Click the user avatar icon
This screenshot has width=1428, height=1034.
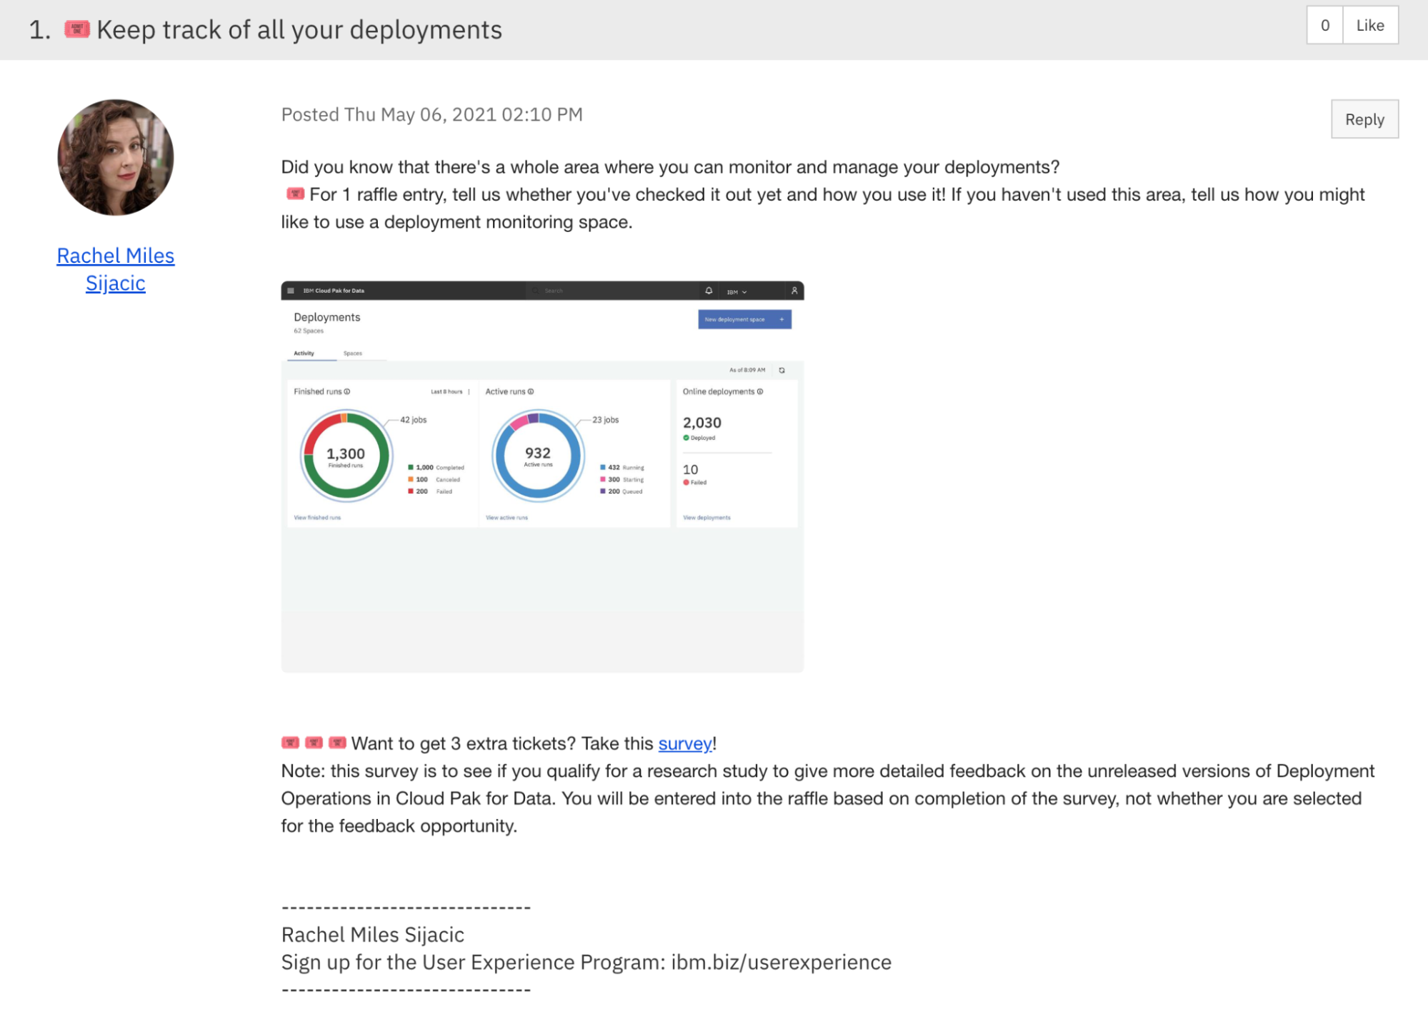[793, 291]
